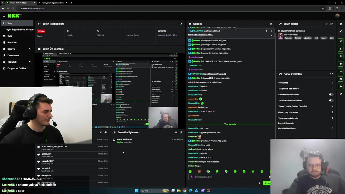Click the note icon in right sidebar
The height and width of the screenshot is (194, 345).
(341, 56)
